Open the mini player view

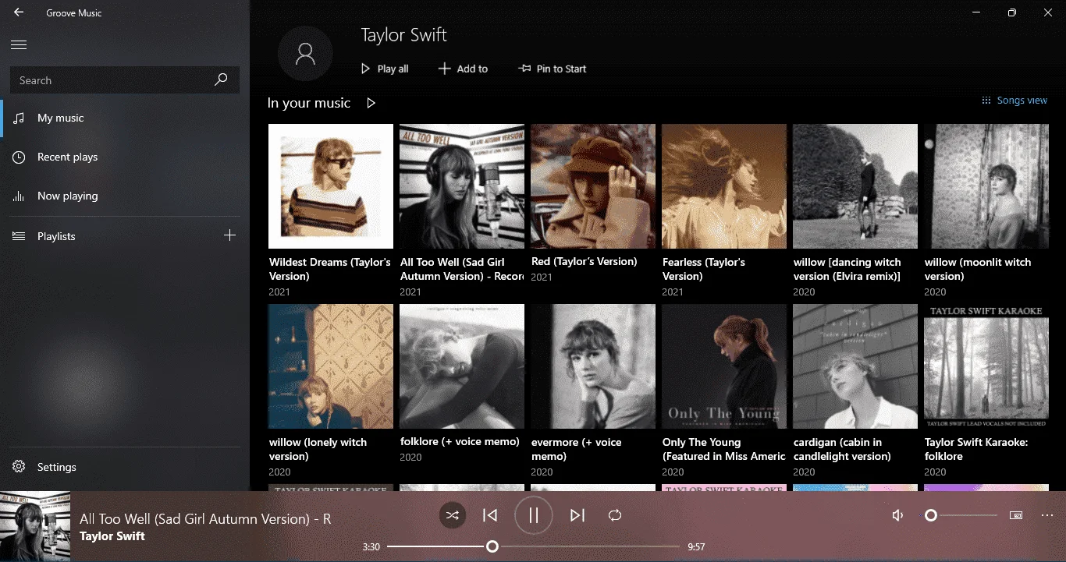click(x=1015, y=515)
